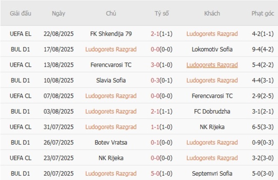This screenshot has width=278, height=180.
Task: Select the 9-4(4-2) corner kicks cell
Action: click(263, 49)
